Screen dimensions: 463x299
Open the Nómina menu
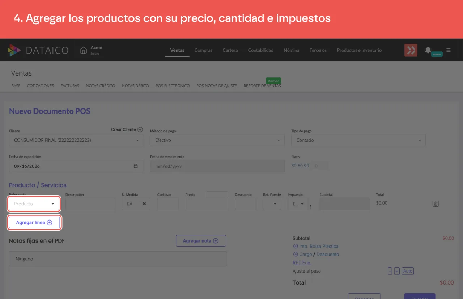tap(292, 50)
